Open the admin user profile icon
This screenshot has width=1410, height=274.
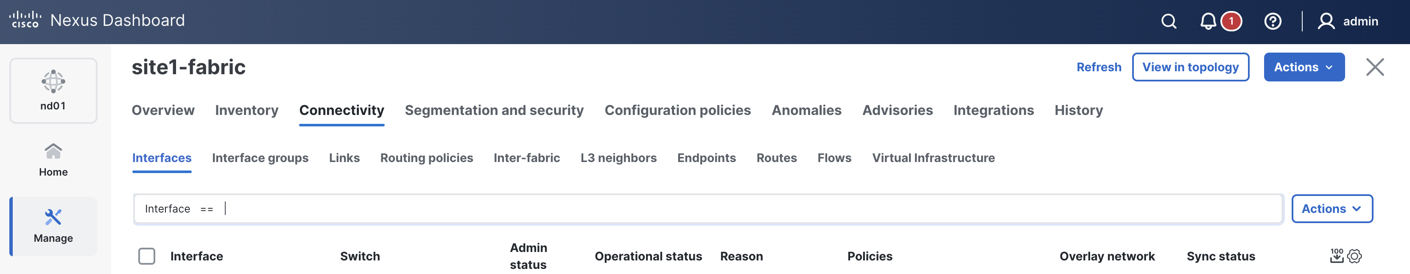(1326, 21)
